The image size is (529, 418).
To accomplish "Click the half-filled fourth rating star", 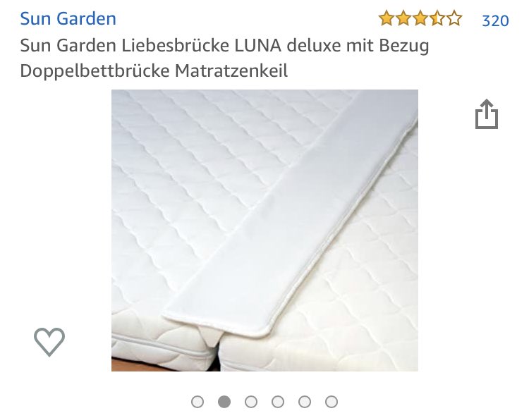I will (437, 18).
